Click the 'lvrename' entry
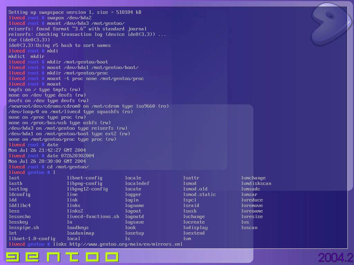354x265 pixels. pyautogui.click(x=252, y=211)
